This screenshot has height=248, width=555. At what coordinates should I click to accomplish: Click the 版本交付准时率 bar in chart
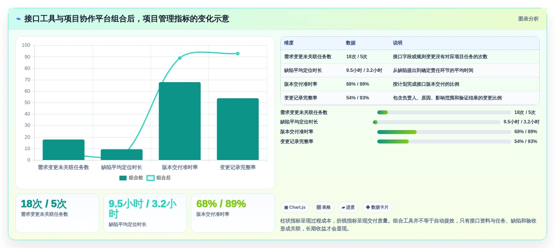tap(180, 121)
